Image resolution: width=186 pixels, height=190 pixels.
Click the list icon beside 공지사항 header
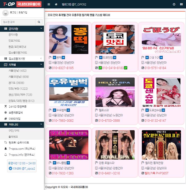coord(6,29)
